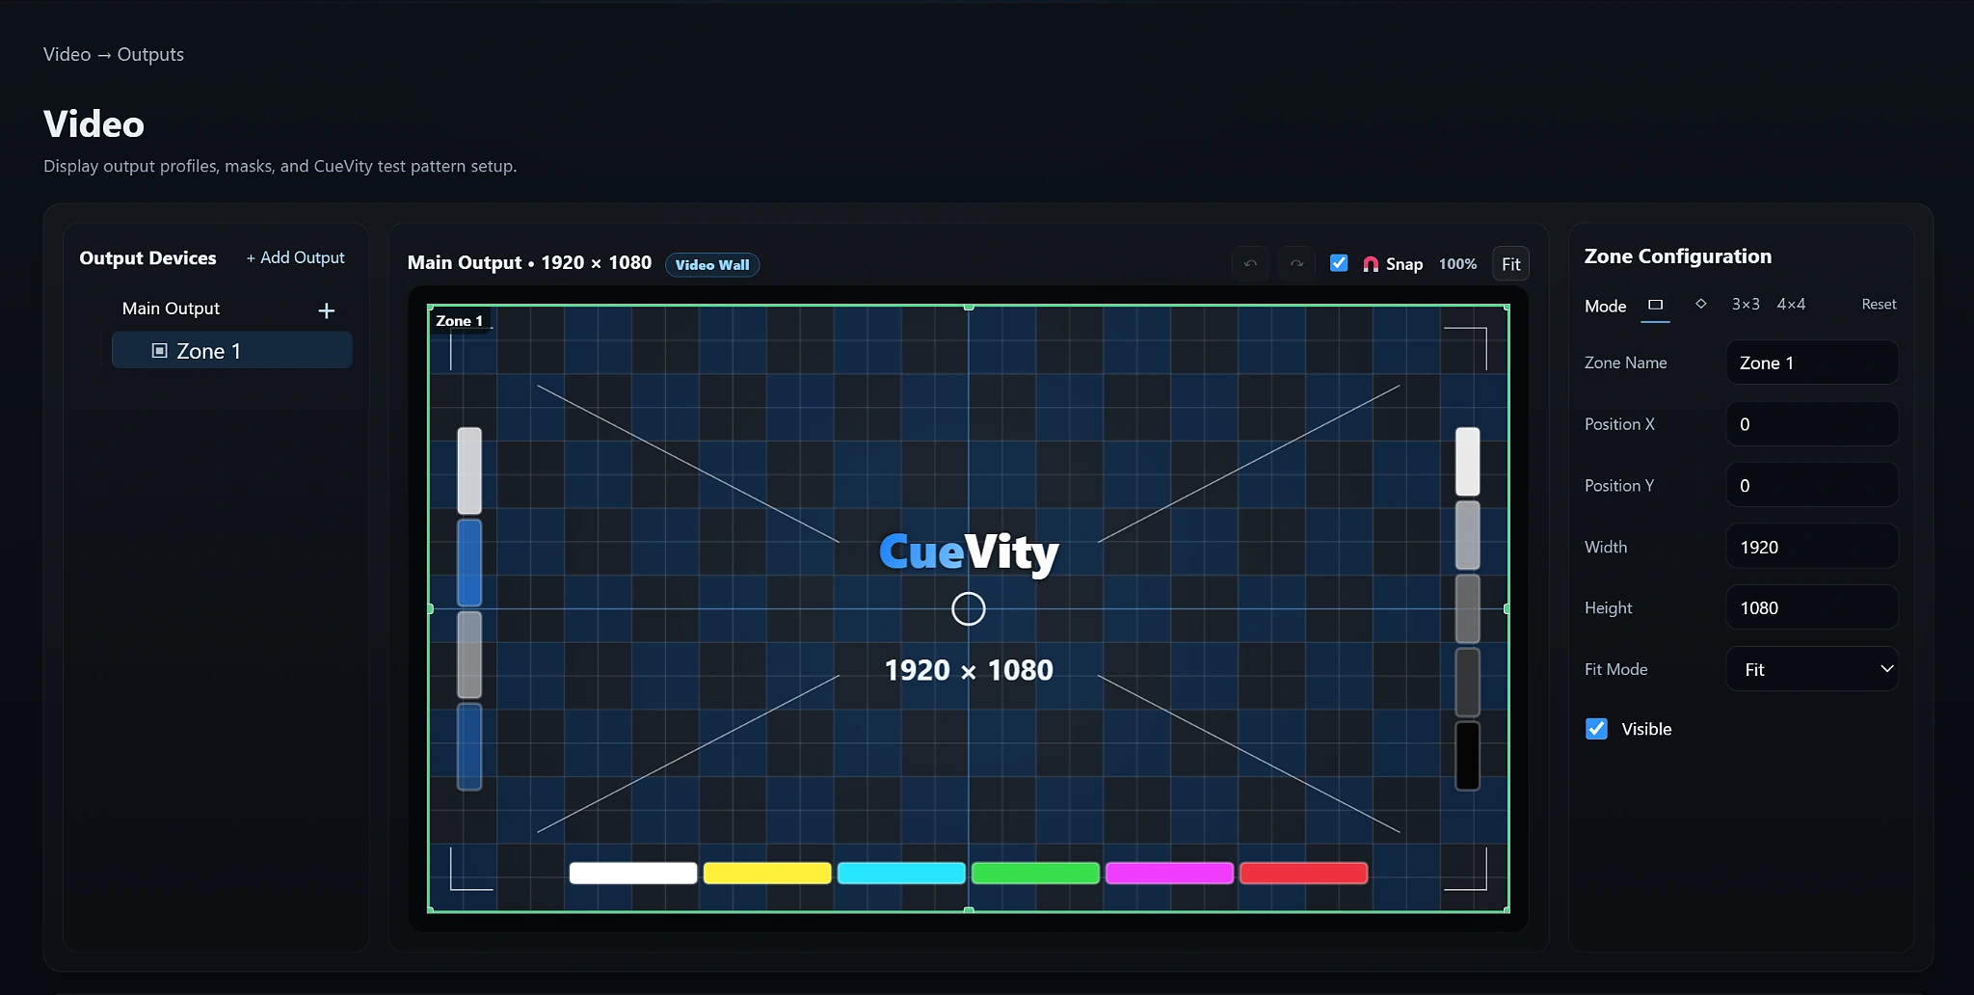Select the diamond corner-pin mode
The image size is (1974, 995).
[x=1701, y=304]
